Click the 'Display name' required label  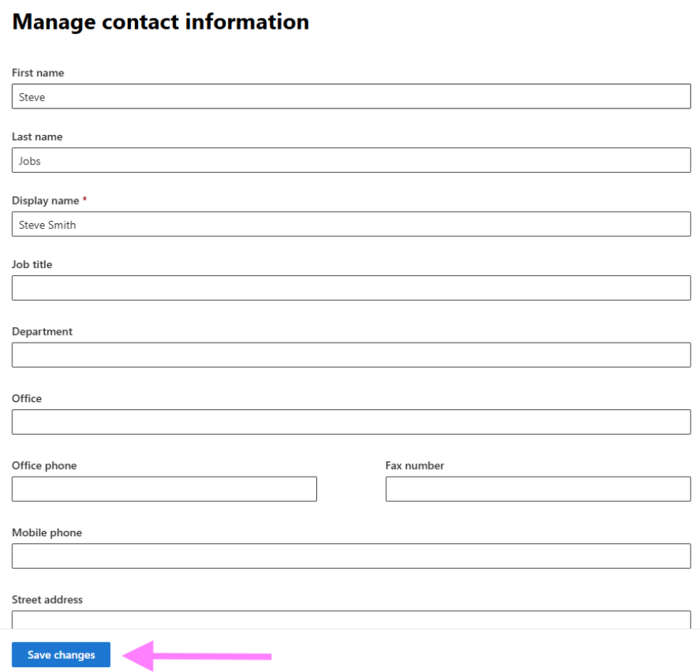(46, 201)
